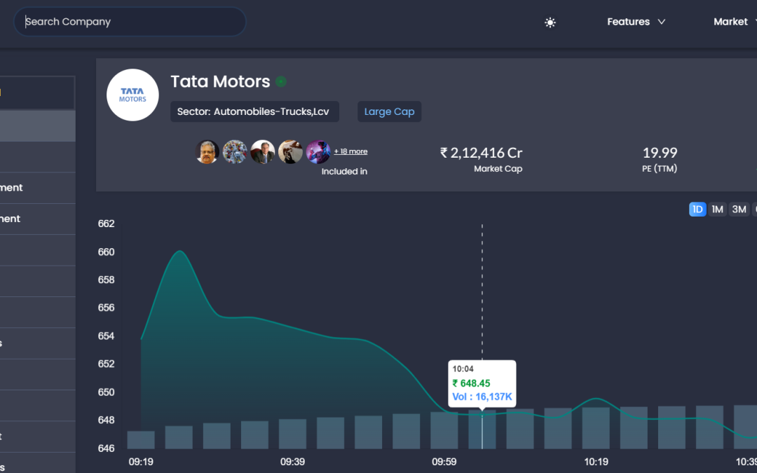The width and height of the screenshot is (757, 473).
Task: Click the 19.99 PE (TTM) value
Action: (x=660, y=153)
